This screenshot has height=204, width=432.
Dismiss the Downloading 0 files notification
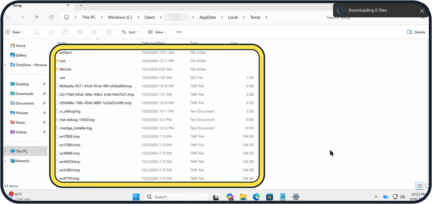click(422, 11)
